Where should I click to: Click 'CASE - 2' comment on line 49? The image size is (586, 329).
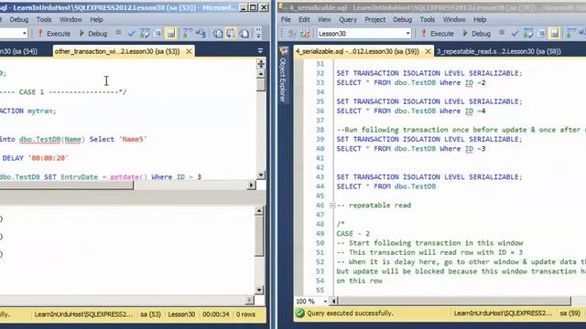(353, 234)
